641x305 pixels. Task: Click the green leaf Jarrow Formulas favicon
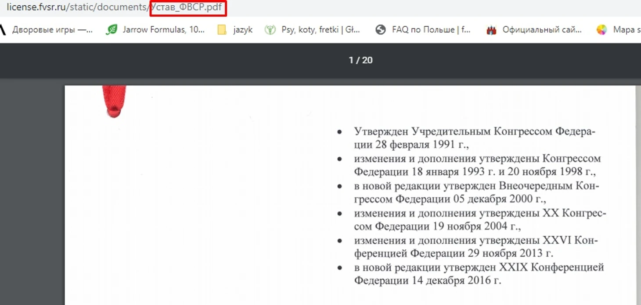[x=112, y=30]
